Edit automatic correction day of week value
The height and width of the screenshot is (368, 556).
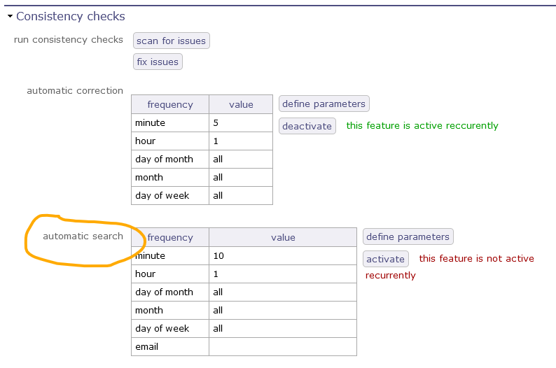(x=241, y=196)
